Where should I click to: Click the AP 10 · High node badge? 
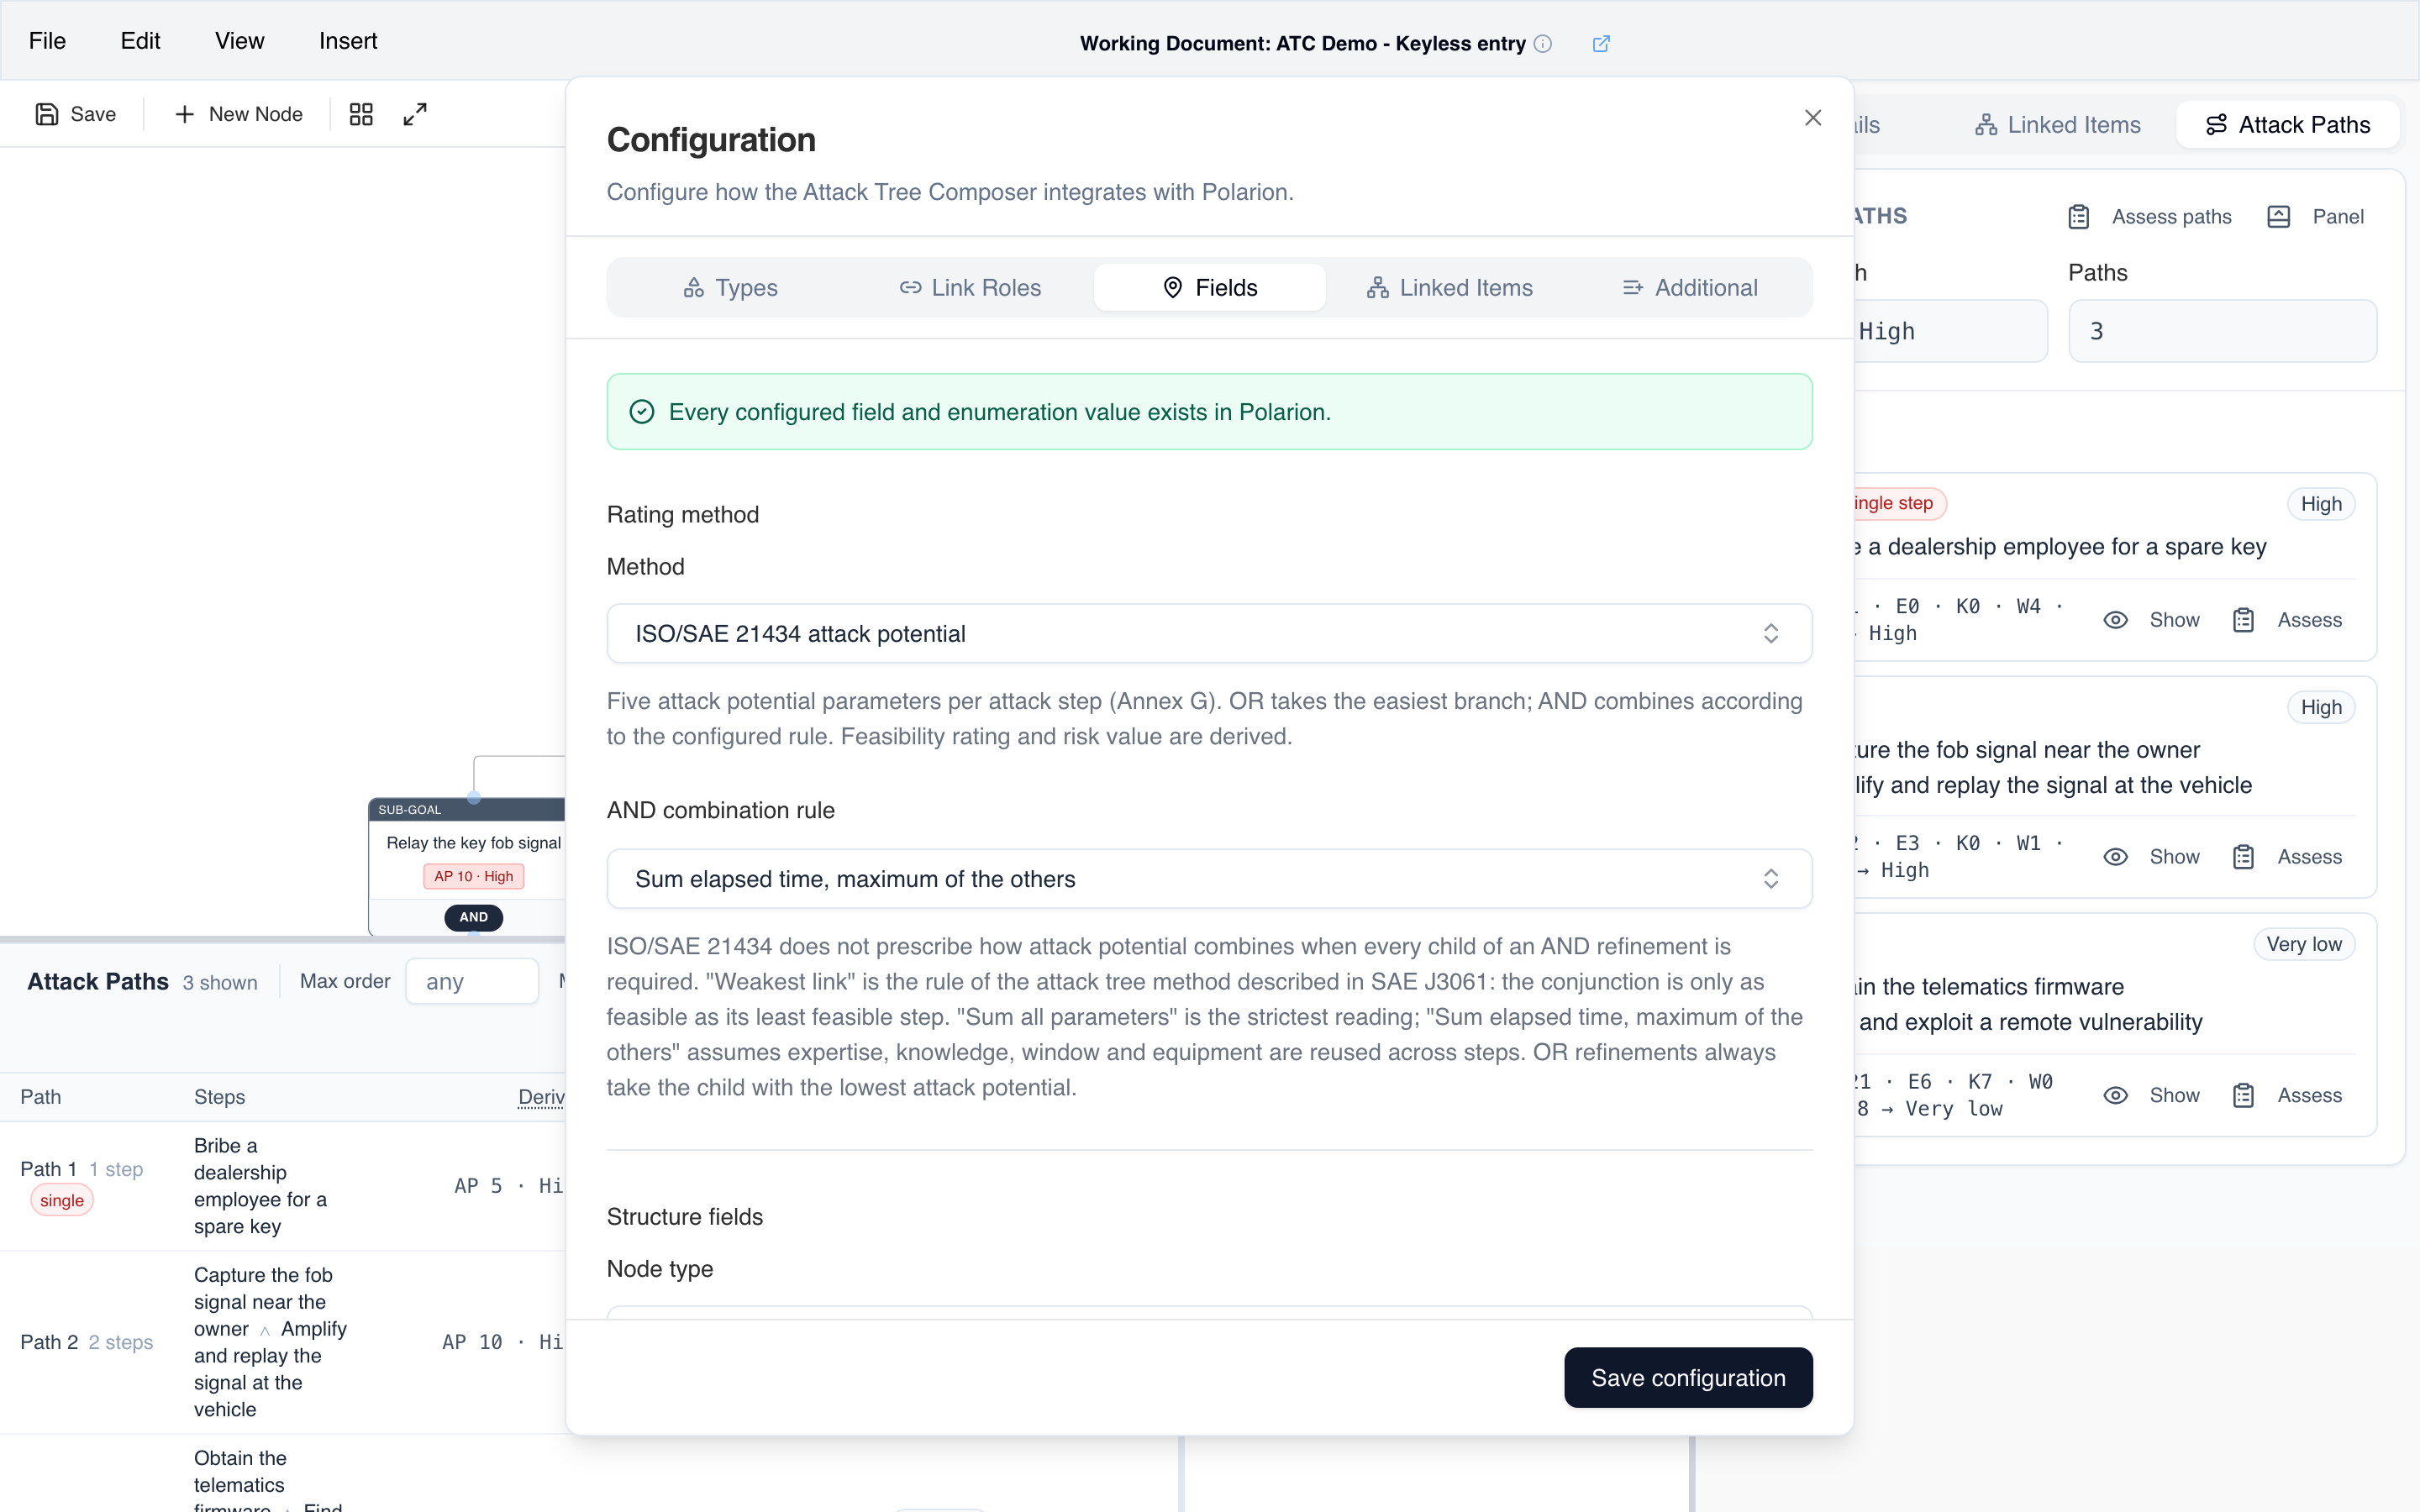[474, 876]
